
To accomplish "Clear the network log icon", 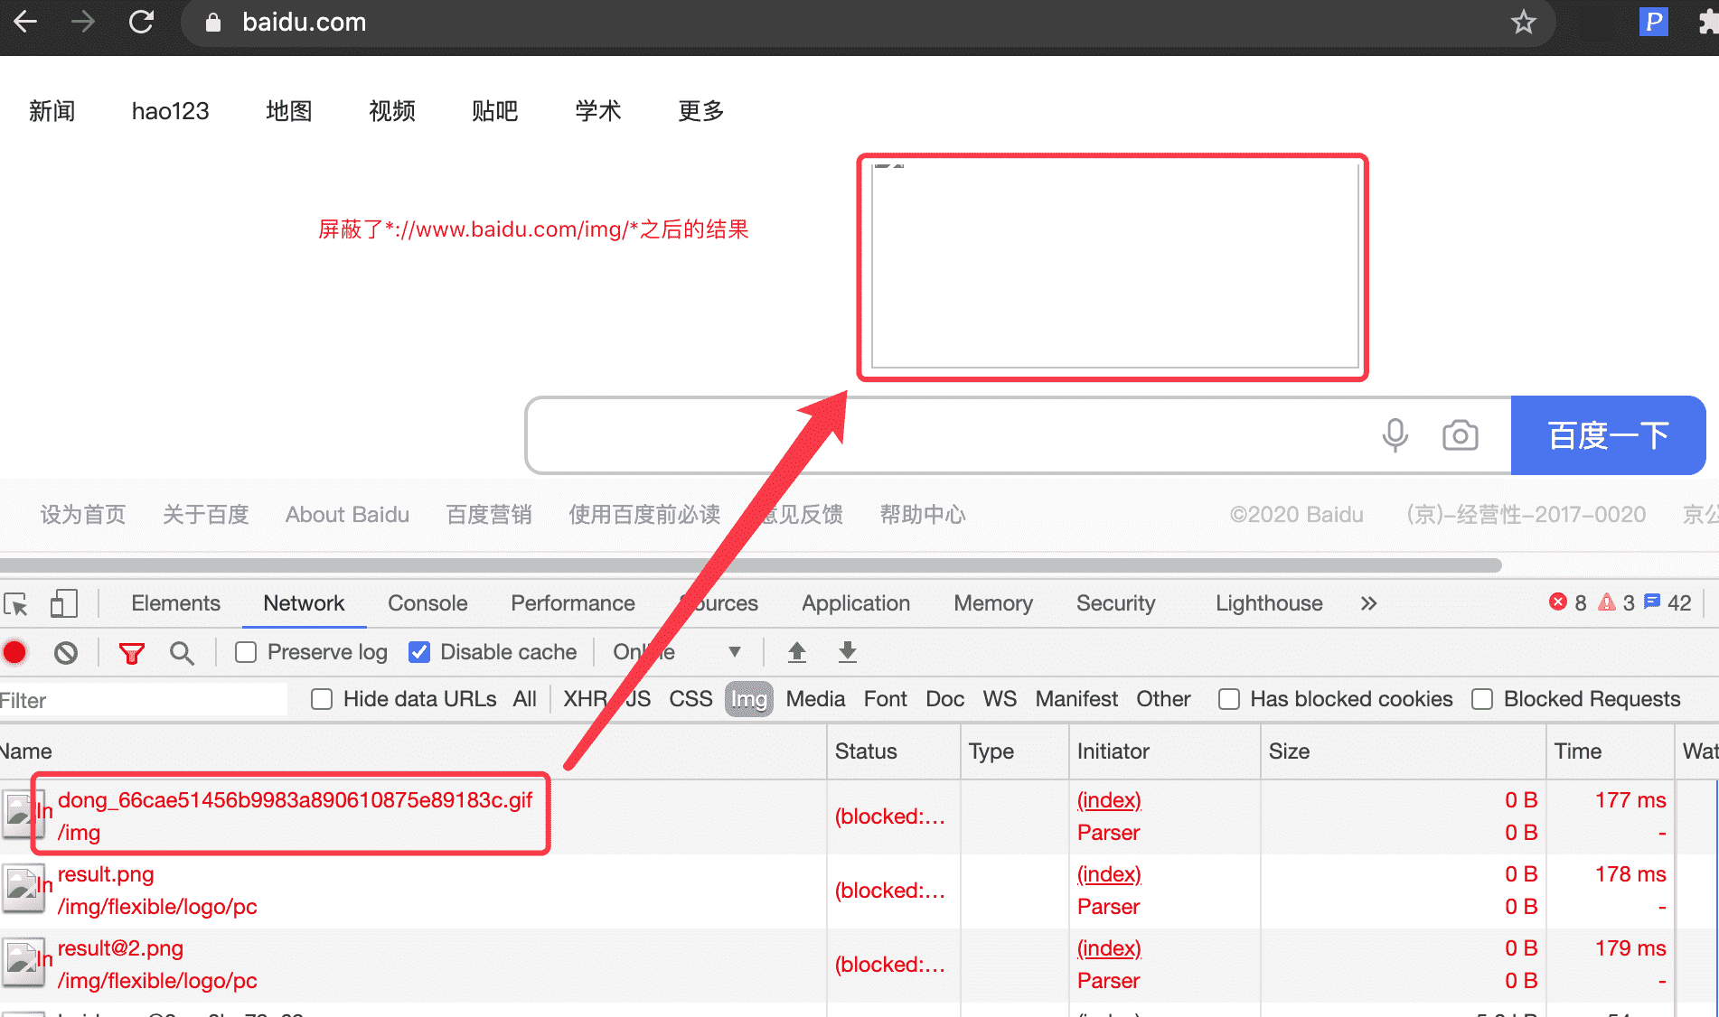I will click(66, 652).
